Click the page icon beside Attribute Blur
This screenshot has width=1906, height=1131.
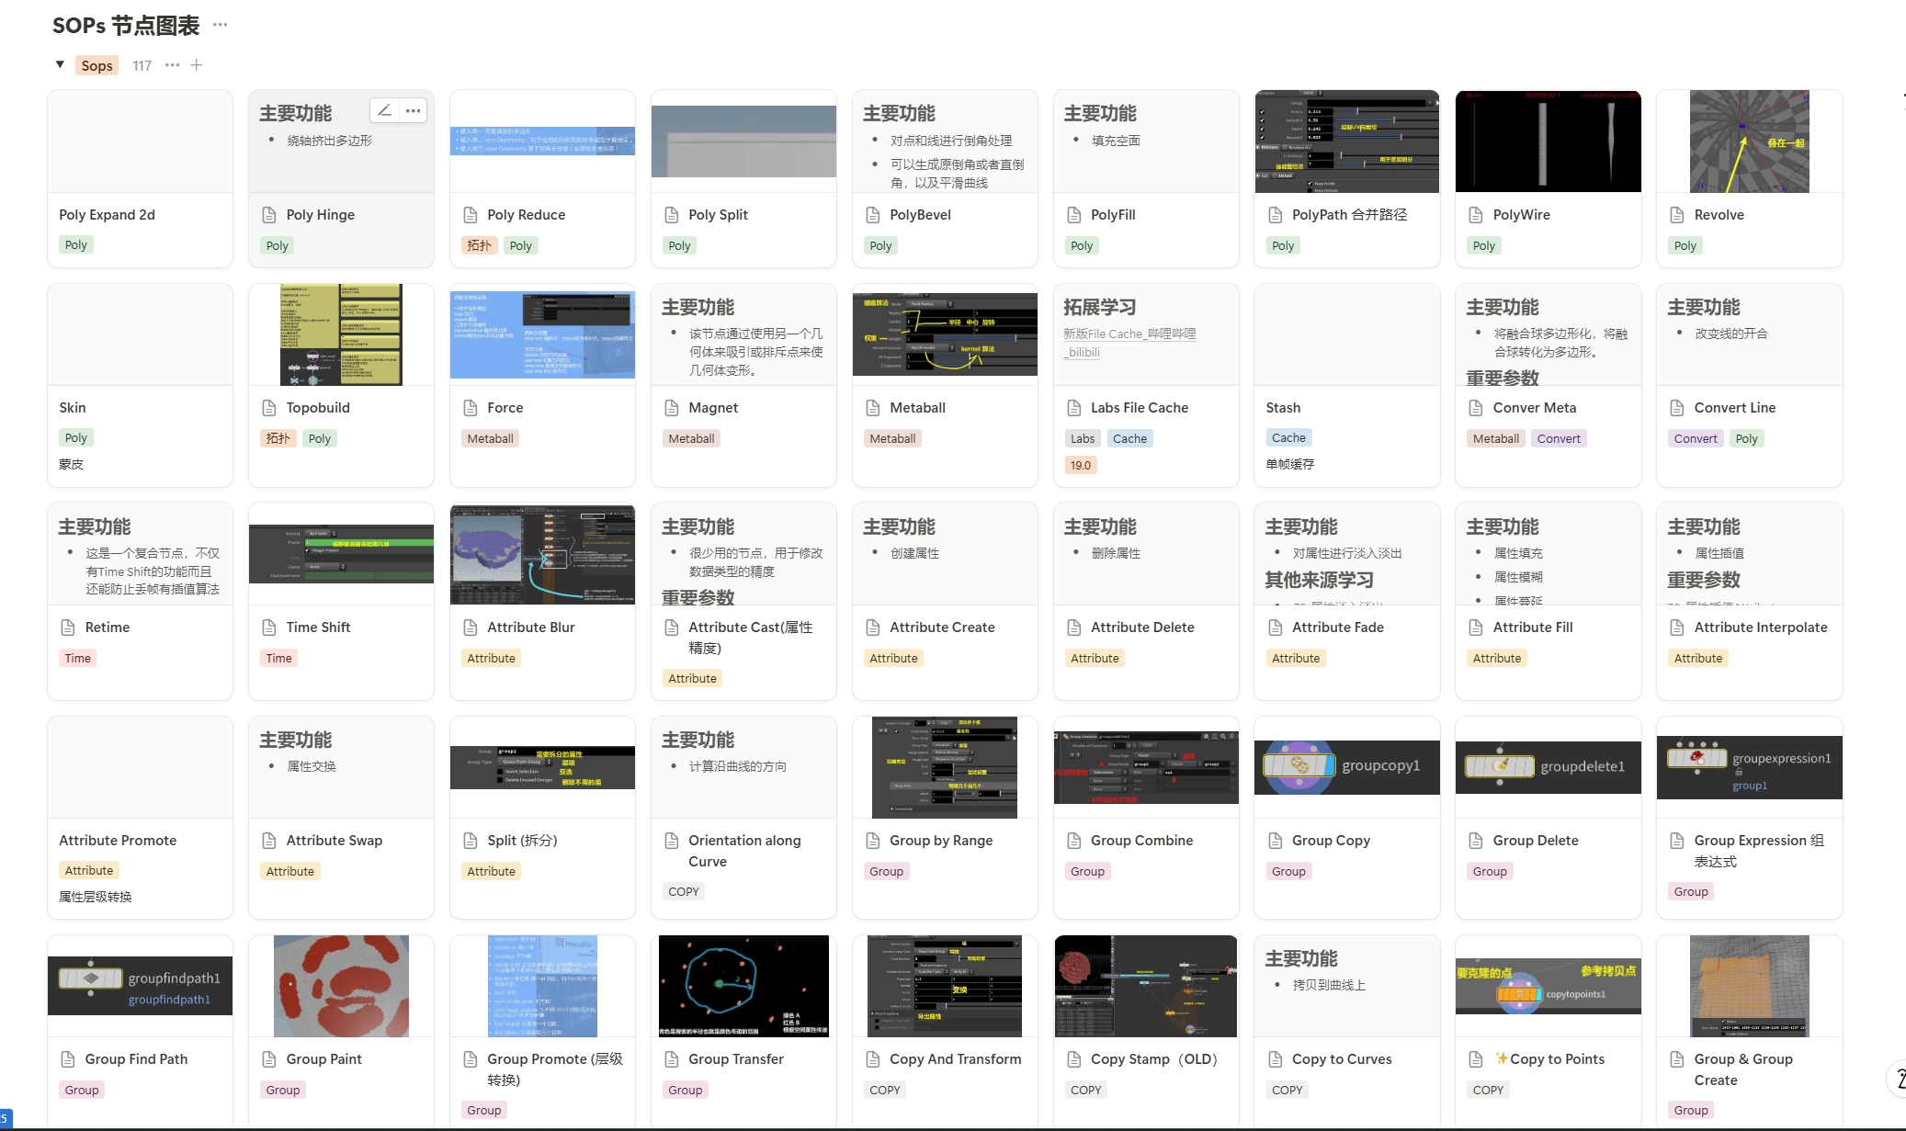click(x=471, y=628)
